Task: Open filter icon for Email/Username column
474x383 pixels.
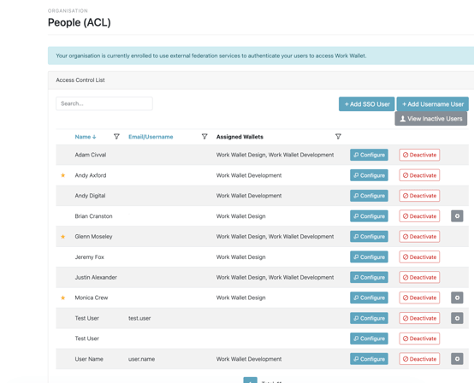Action: click(204, 137)
